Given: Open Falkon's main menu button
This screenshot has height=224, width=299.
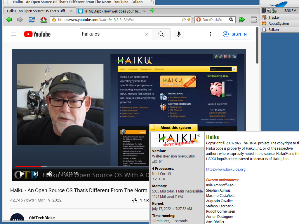Looking at the screenshot, I should 254,20.
